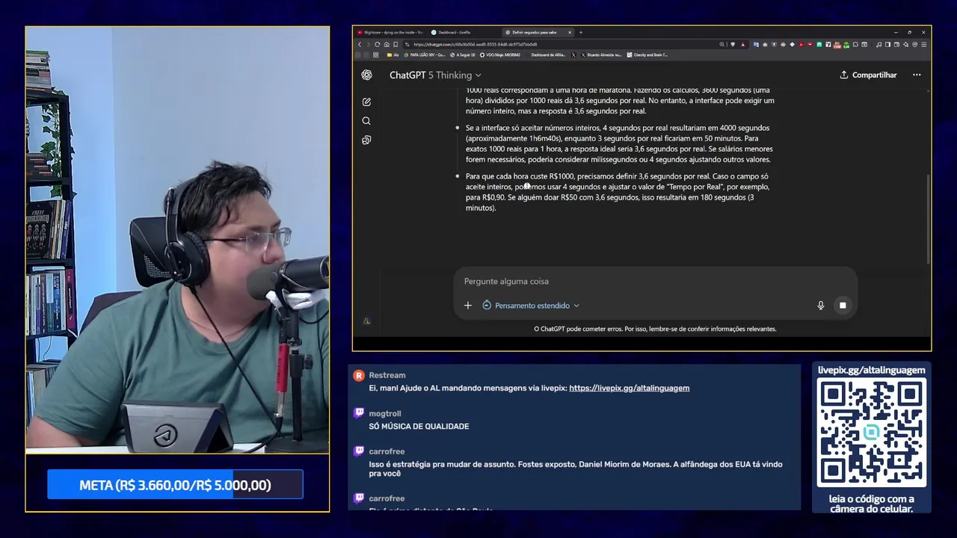Image resolution: width=957 pixels, height=538 pixels.
Task: Go back with the browser back arrow
Action: tap(359, 44)
